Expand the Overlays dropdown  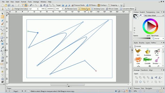click(x=107, y=5)
